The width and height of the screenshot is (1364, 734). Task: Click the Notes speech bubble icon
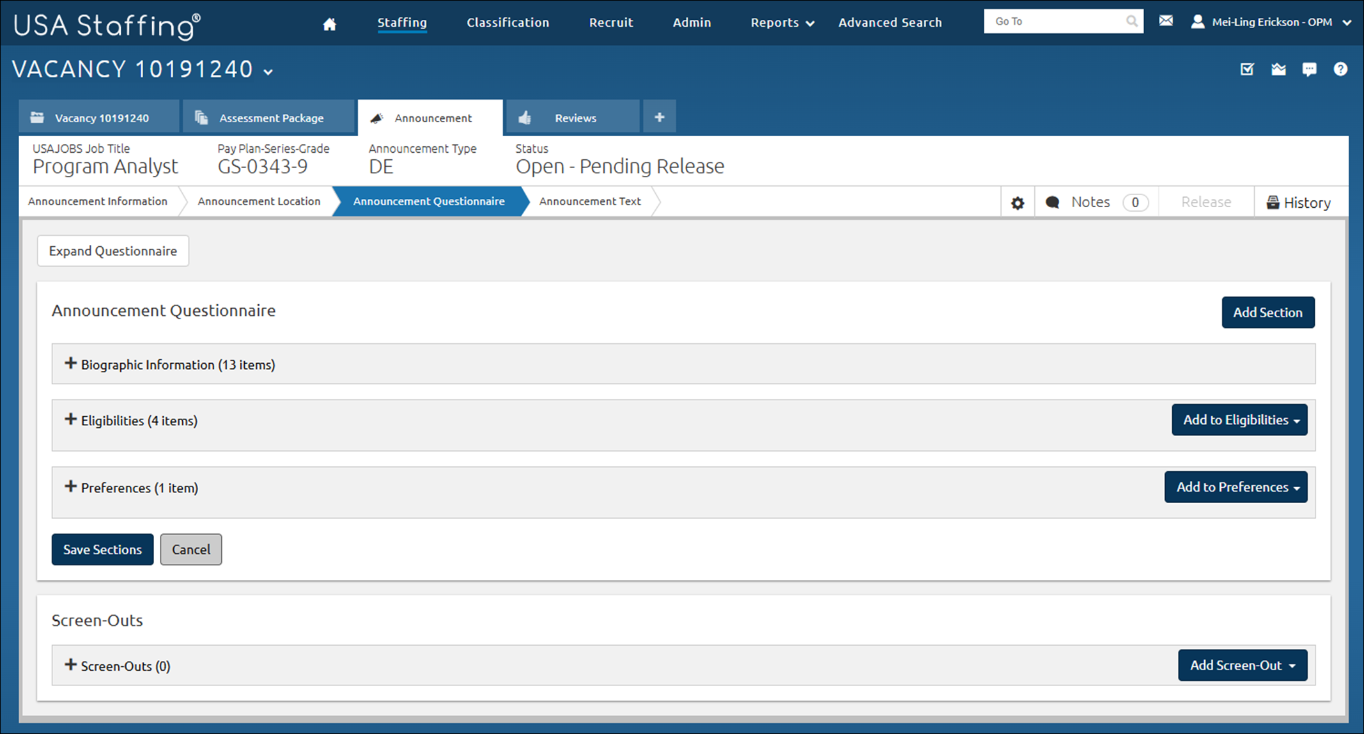click(x=1052, y=203)
